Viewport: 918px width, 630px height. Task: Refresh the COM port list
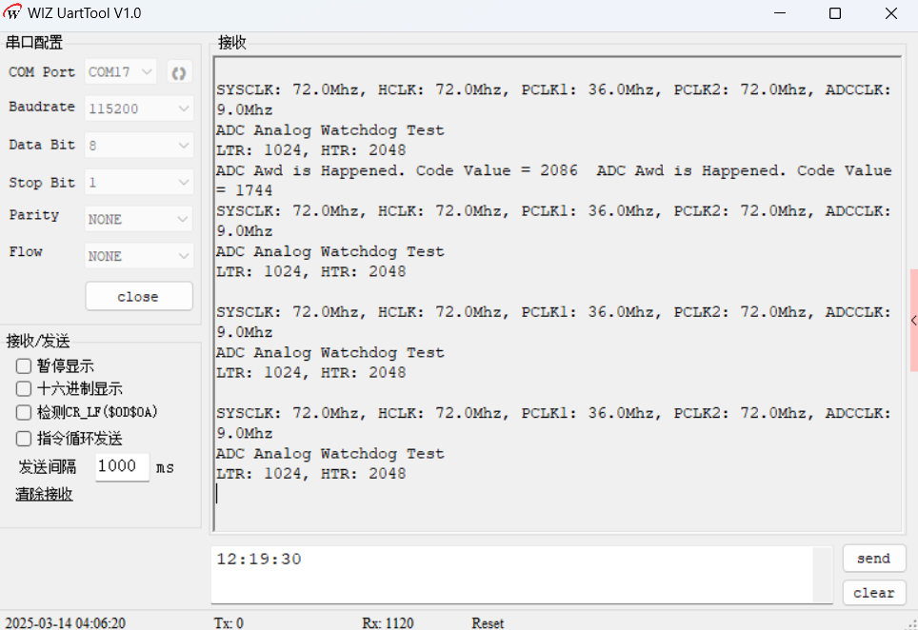(x=179, y=71)
